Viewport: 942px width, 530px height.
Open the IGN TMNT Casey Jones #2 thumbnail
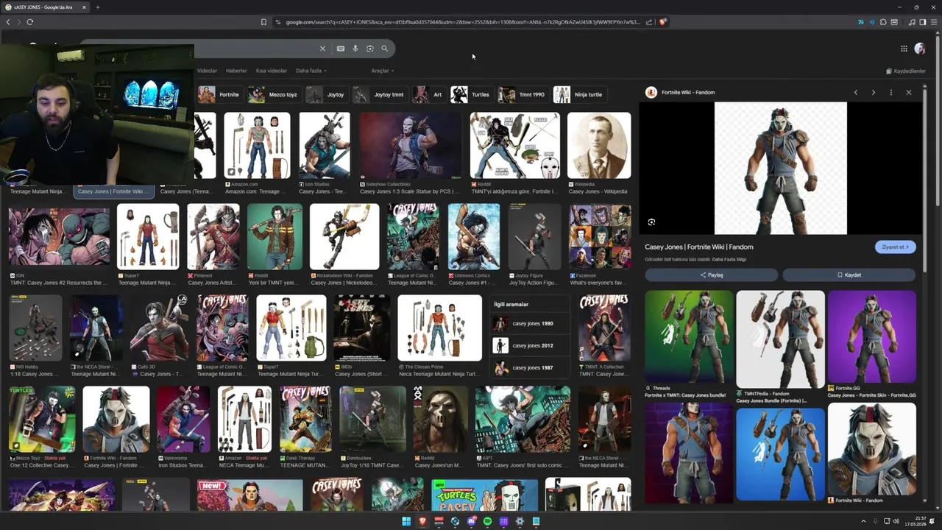59,237
